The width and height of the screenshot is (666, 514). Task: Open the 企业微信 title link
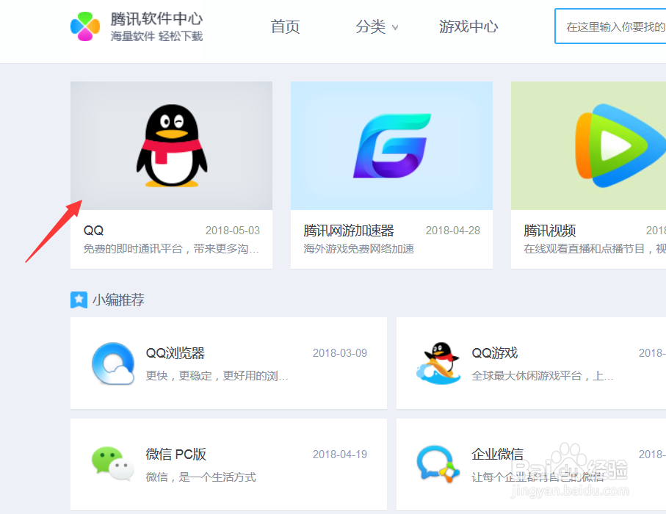tap(497, 454)
